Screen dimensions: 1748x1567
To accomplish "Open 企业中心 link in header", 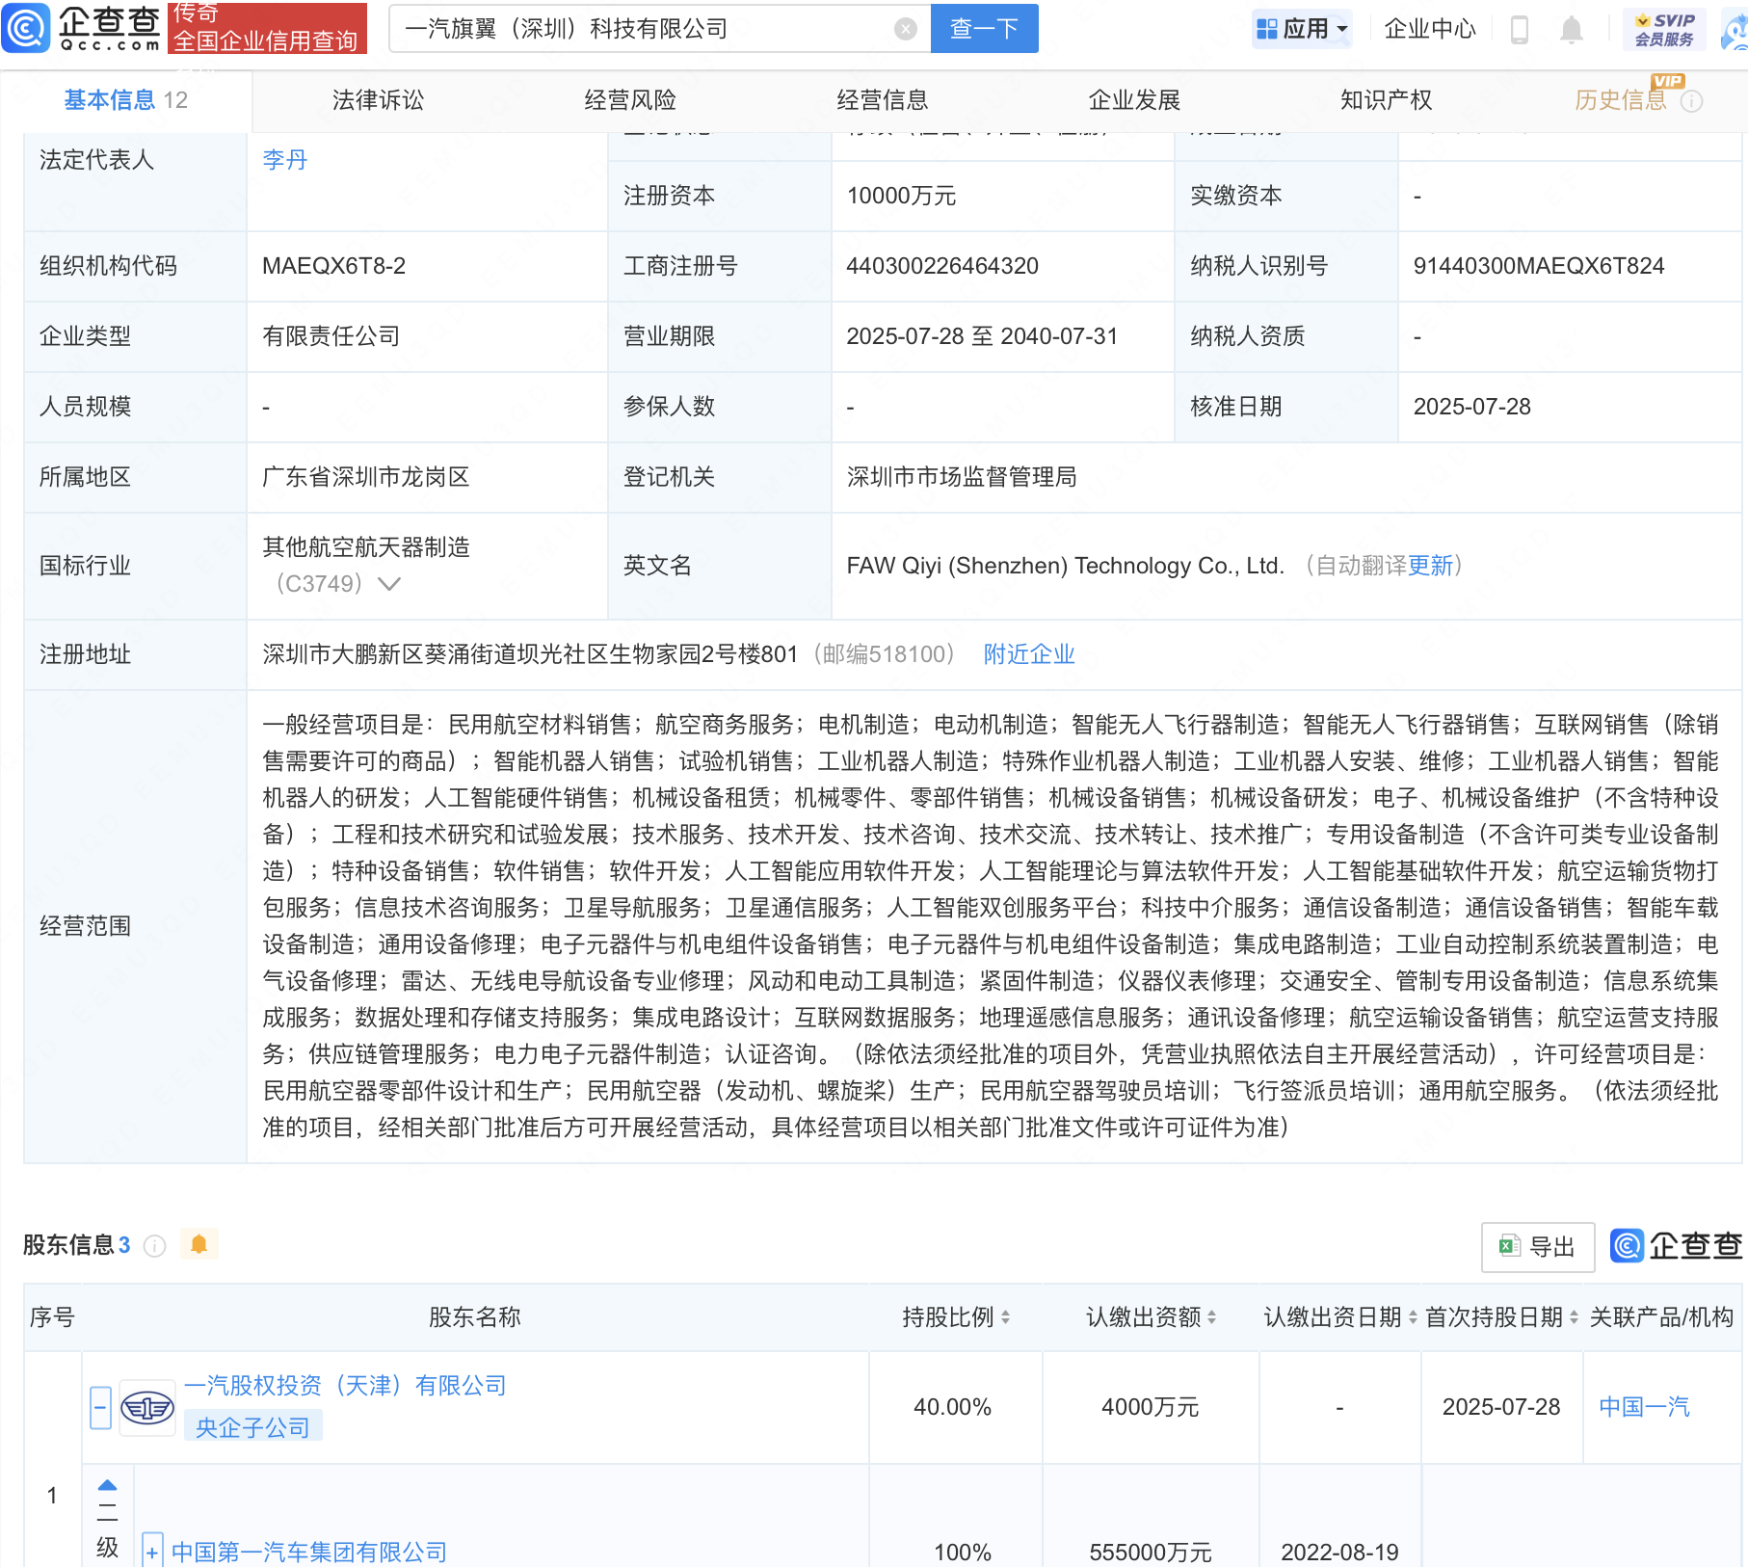I will pos(1430,29).
